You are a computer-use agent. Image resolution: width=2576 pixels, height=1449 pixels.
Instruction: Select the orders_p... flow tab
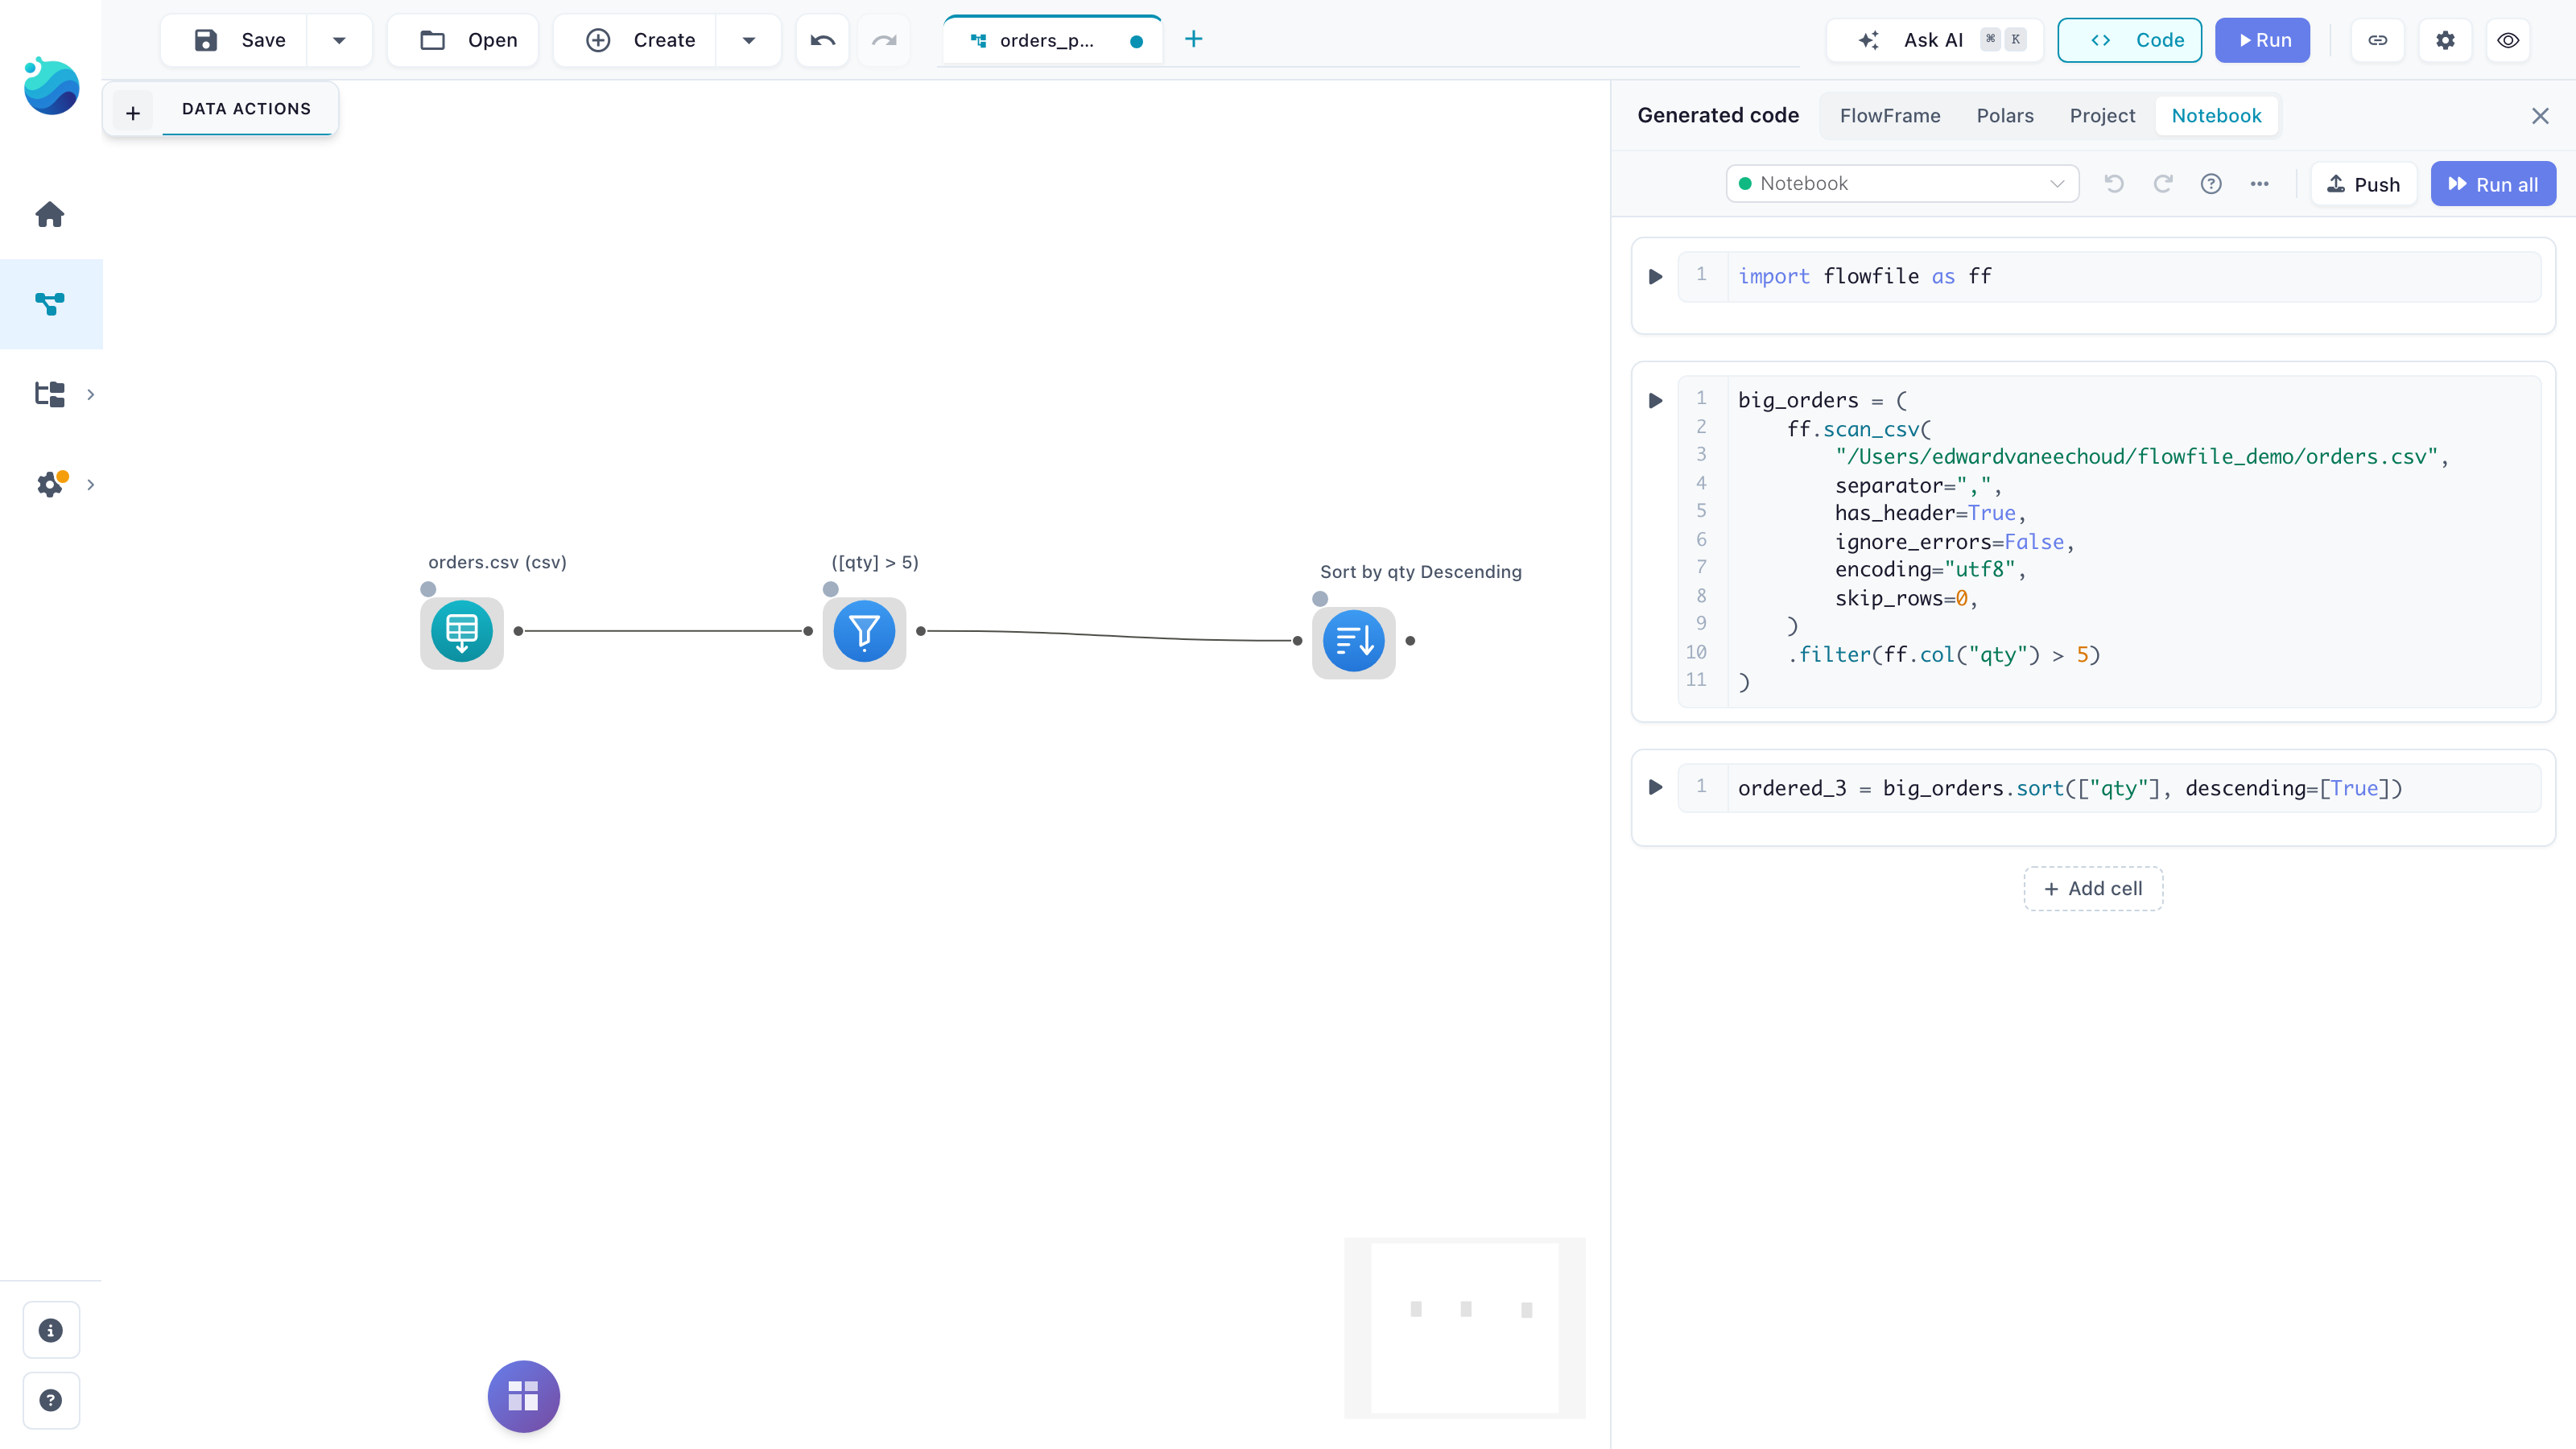tap(1054, 41)
